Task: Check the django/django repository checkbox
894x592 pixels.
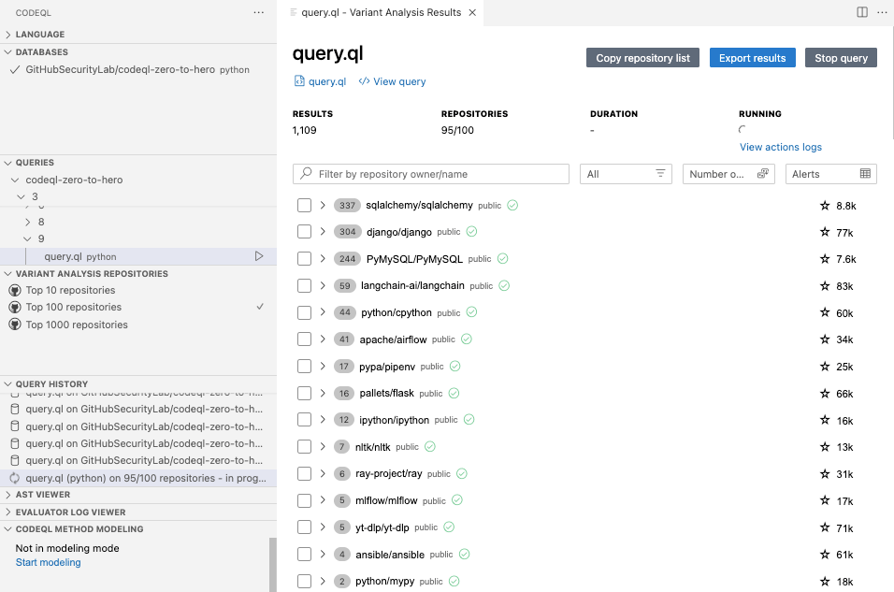Action: [x=304, y=231]
